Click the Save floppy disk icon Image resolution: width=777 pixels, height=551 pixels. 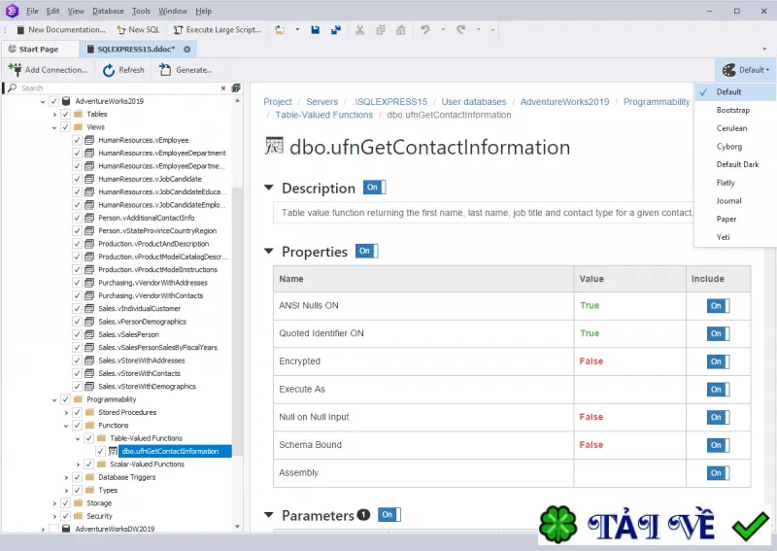click(315, 30)
